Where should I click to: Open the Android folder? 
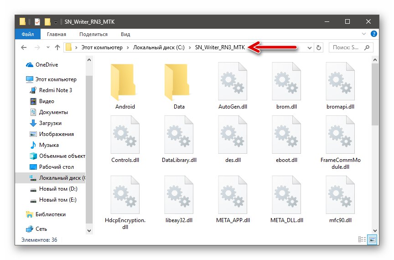pos(125,83)
